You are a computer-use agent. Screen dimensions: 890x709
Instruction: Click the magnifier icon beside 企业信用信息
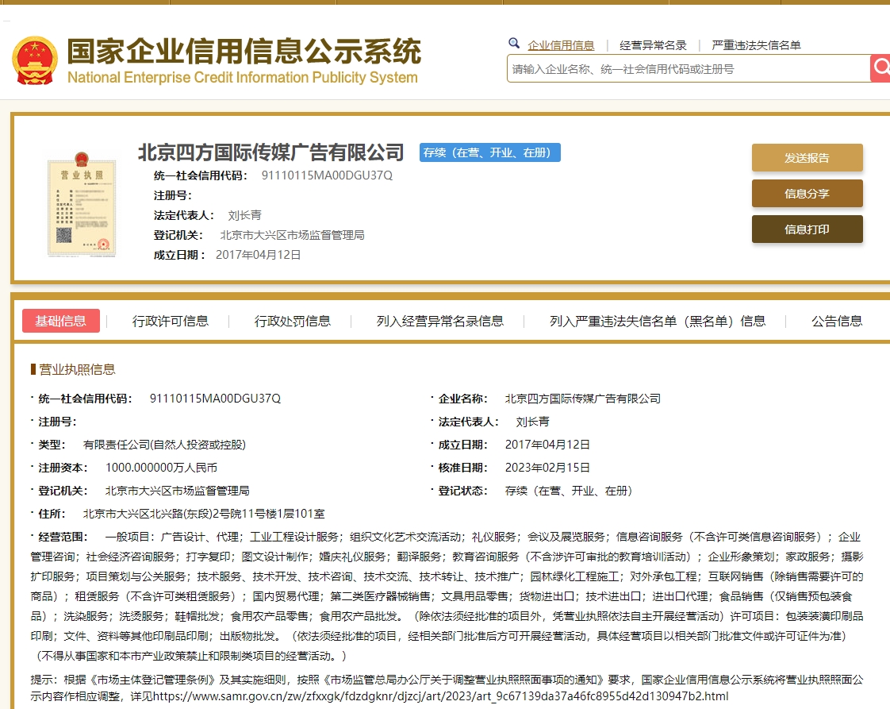[514, 43]
